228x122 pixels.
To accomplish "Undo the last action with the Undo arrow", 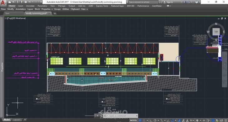I will (30, 2).
